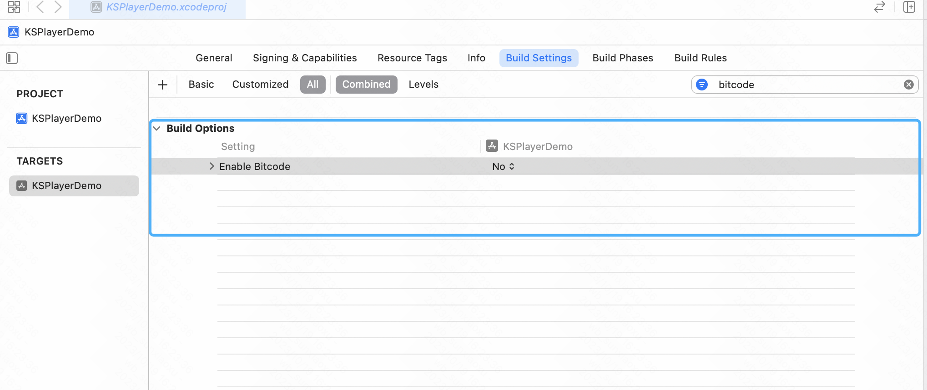Open the Build Phases tab
This screenshot has width=927, height=390.
point(623,58)
